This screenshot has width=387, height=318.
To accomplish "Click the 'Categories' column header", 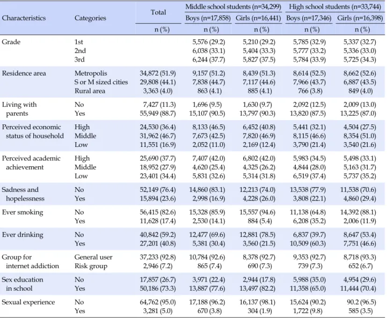I will pyautogui.click(x=90, y=18).
